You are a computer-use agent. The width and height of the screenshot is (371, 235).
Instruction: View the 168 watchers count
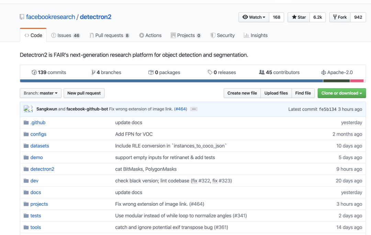coord(276,17)
